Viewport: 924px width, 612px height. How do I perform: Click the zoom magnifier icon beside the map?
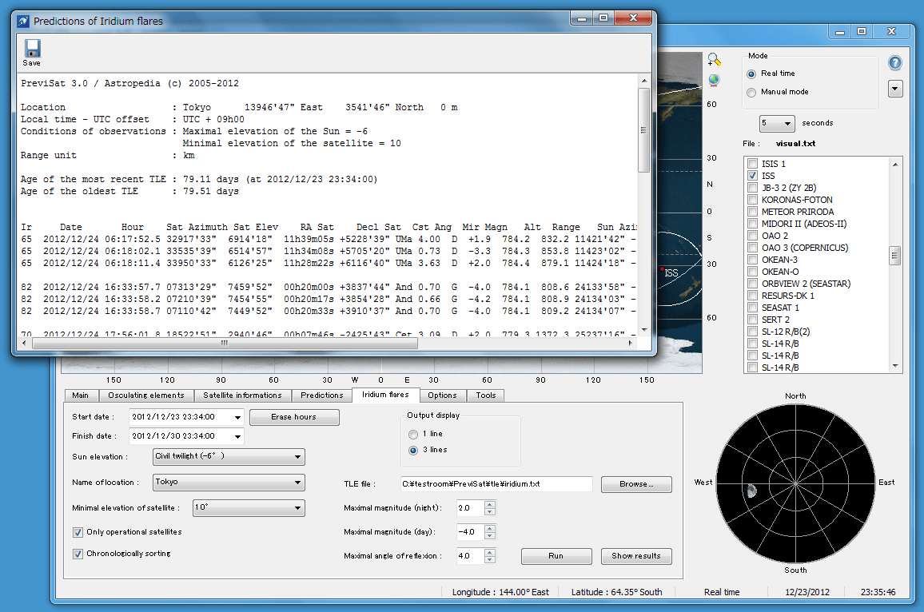click(714, 59)
